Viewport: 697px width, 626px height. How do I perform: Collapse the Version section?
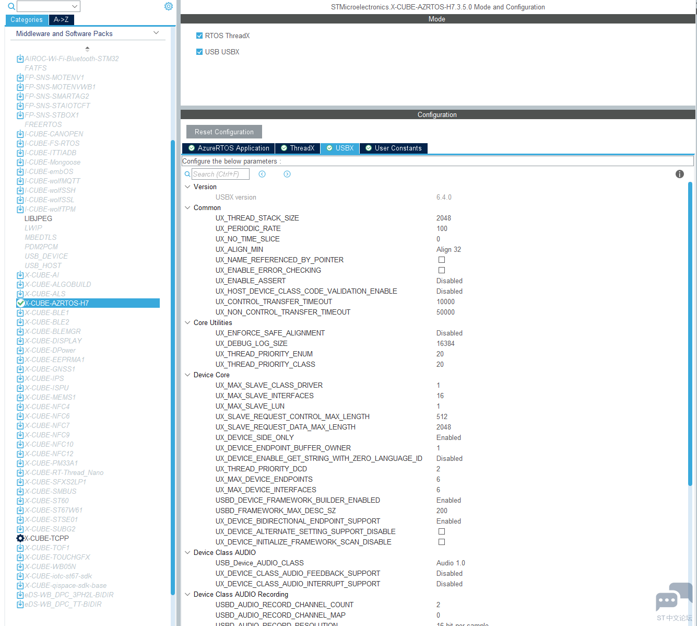(x=187, y=187)
